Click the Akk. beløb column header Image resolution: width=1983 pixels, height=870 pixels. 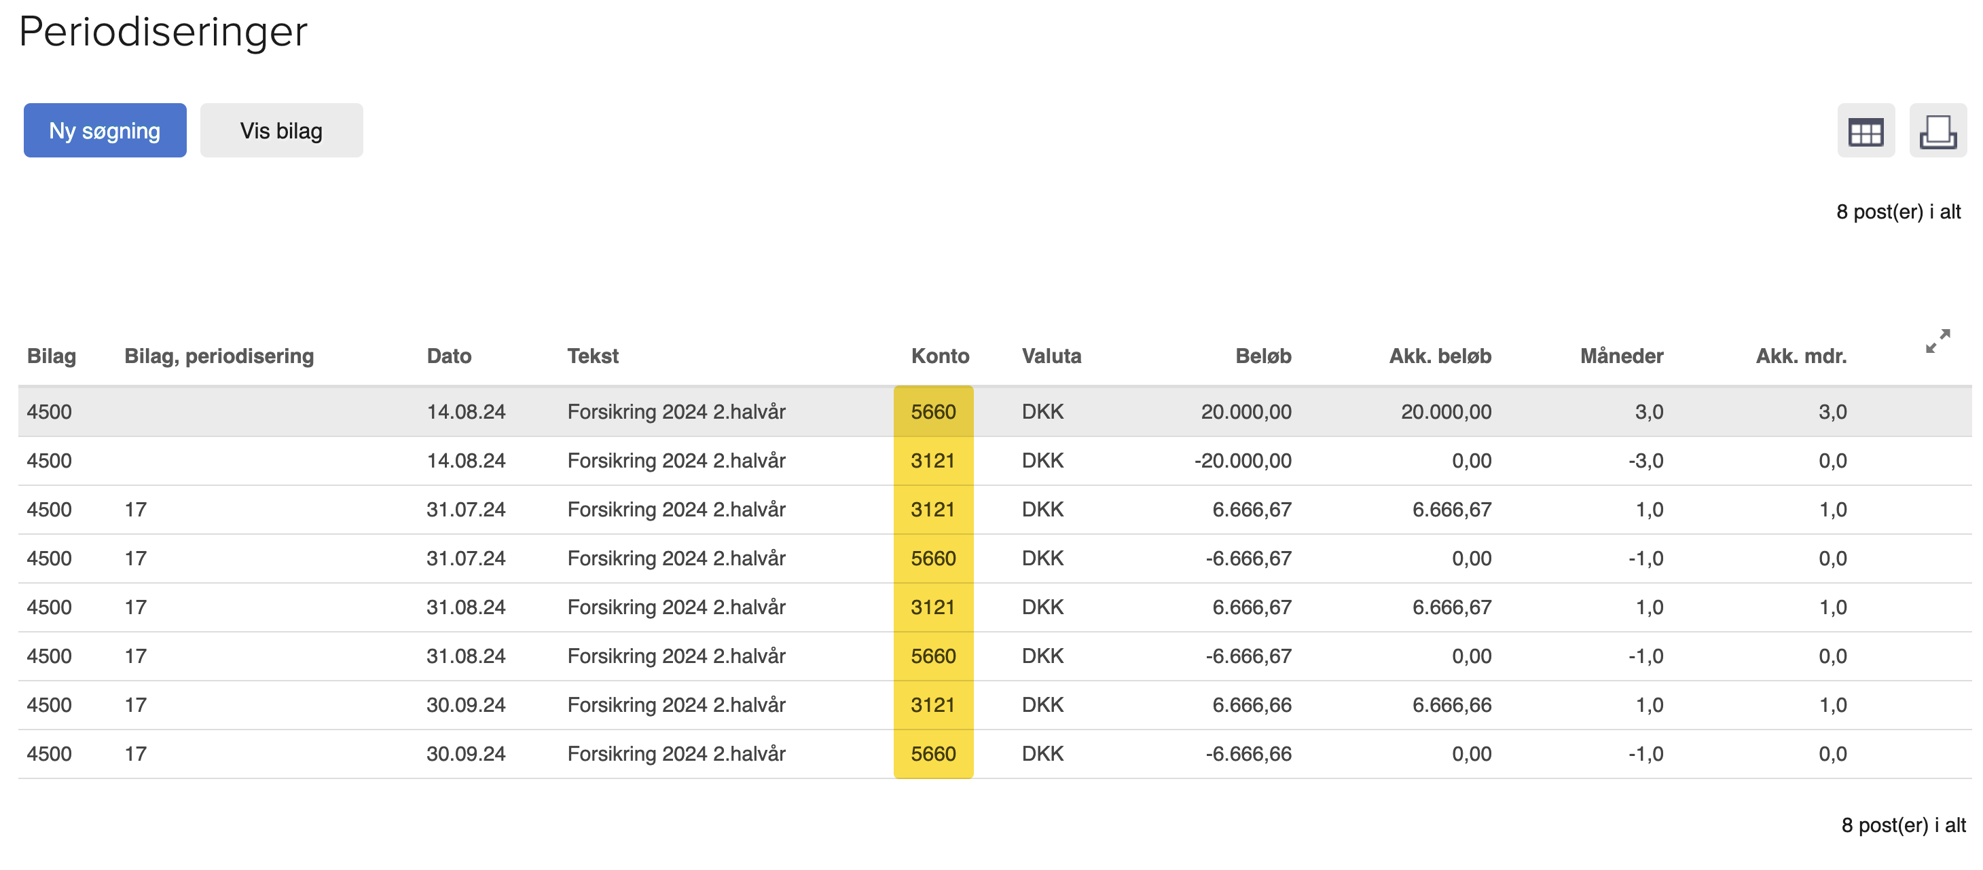click(x=1440, y=356)
